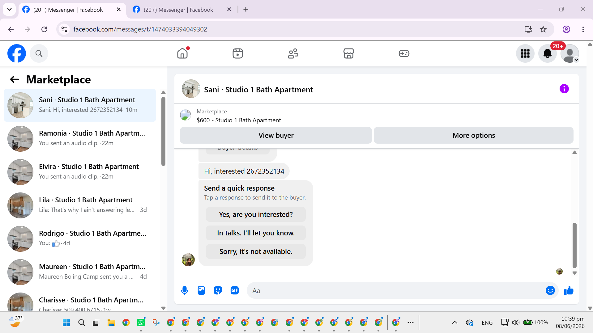Open Sani Studio 1 Bath Apartment conversation
The width and height of the screenshot is (593, 333).
(x=80, y=105)
